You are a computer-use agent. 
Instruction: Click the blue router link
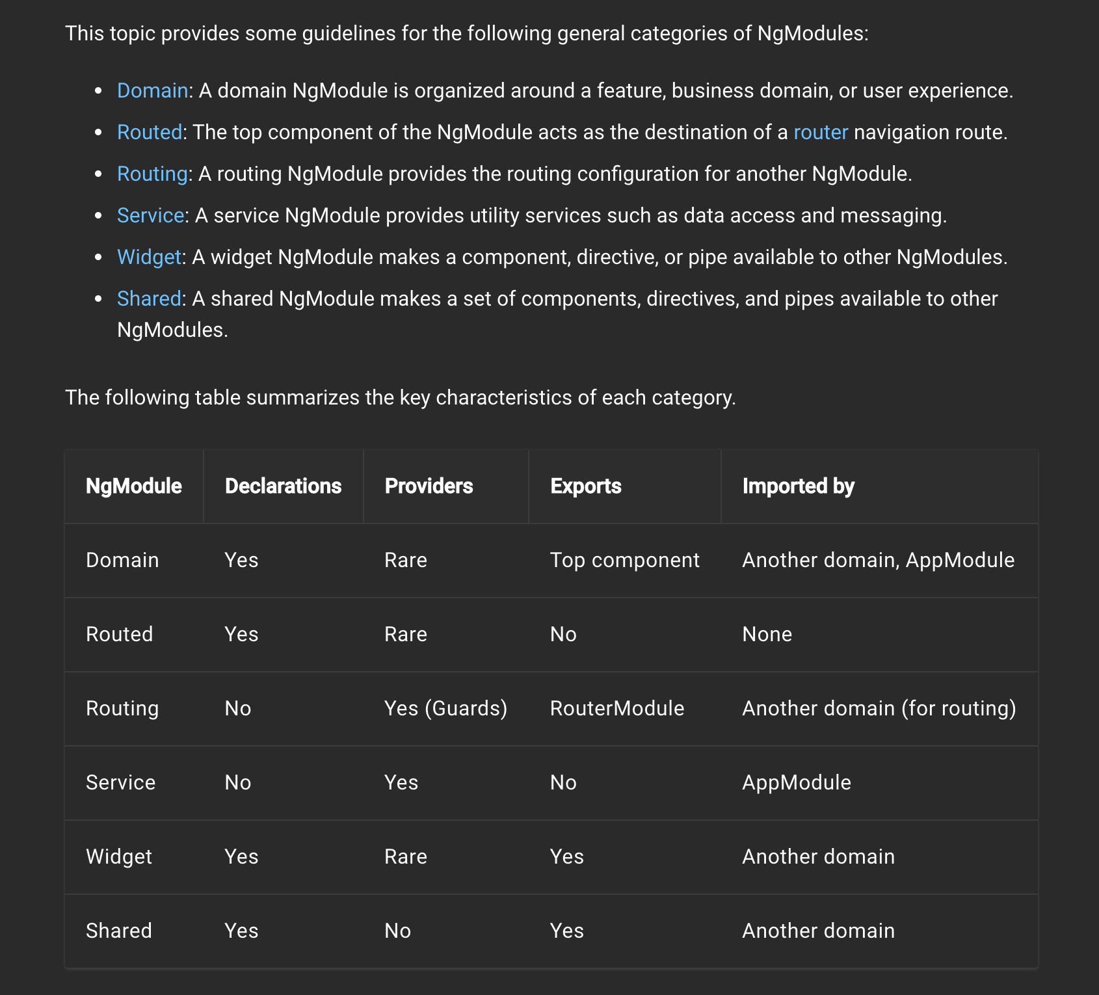[x=820, y=132]
